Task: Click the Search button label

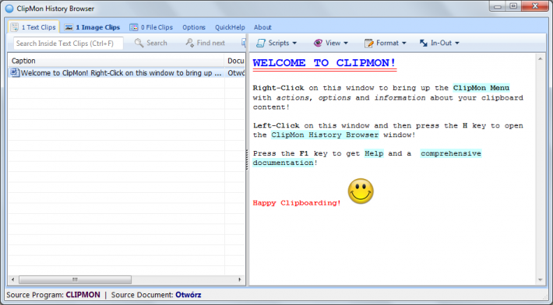Action: coord(157,43)
